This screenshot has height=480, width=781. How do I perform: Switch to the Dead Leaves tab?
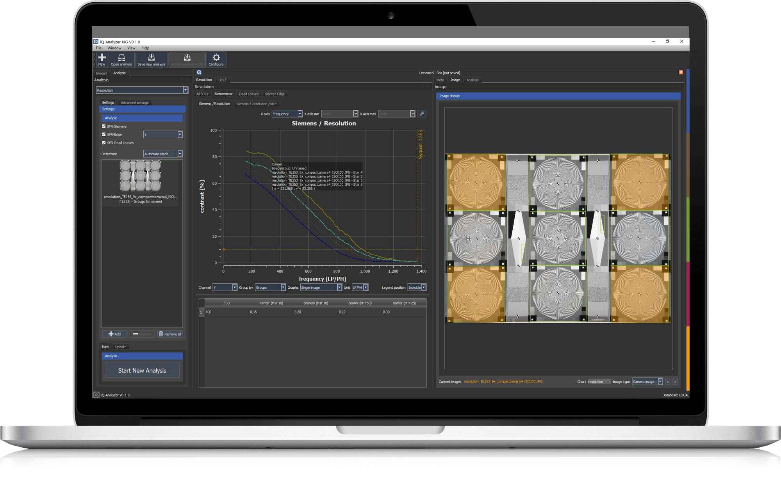[x=248, y=94]
